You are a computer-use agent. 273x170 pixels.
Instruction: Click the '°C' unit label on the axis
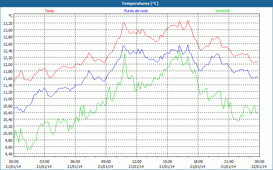pos(11,16)
